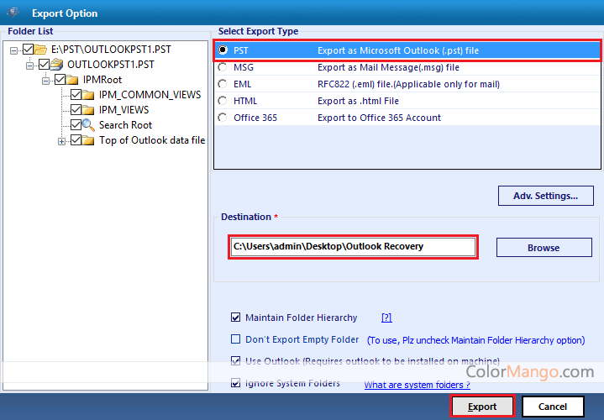
Task: Uncheck the IPM_COMMON_VIEWS checkbox
Action: [76, 95]
